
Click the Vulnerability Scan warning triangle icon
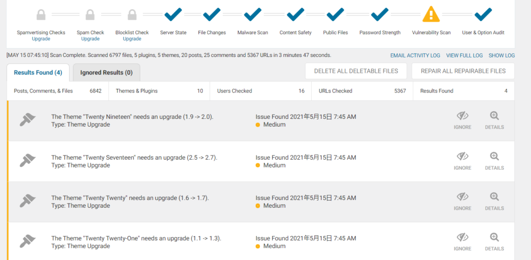coord(431,14)
